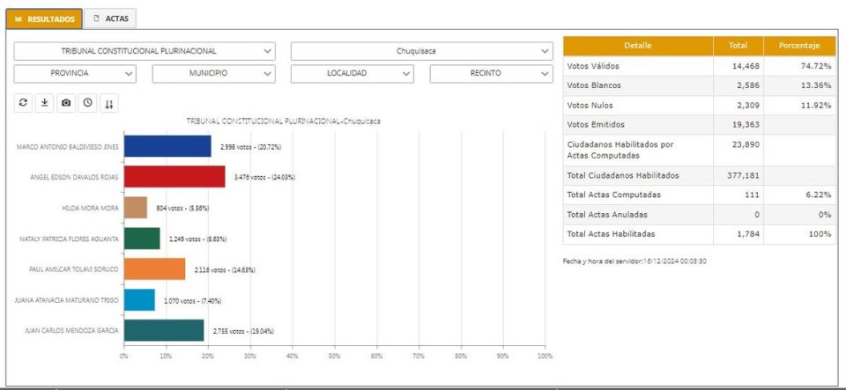
Task: Click the sort order icon
Action: [x=109, y=103]
